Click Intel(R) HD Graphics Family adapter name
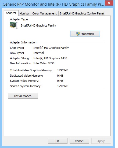 pyautogui.click(x=38, y=25)
